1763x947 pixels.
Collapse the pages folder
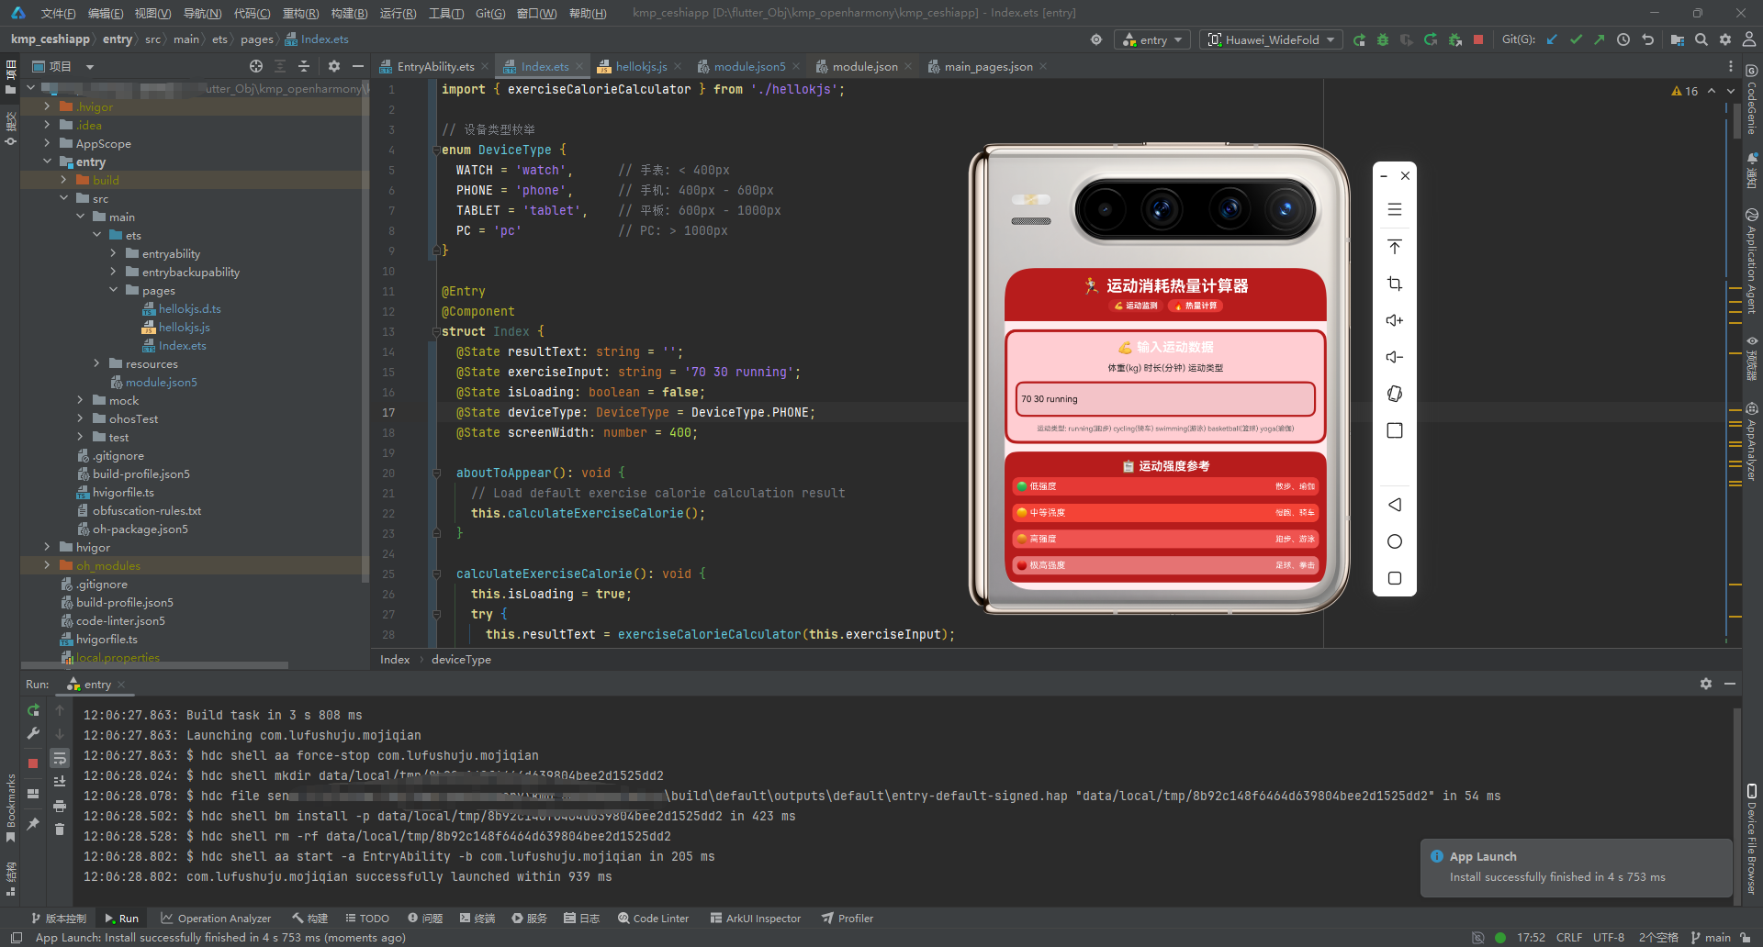tap(113, 290)
